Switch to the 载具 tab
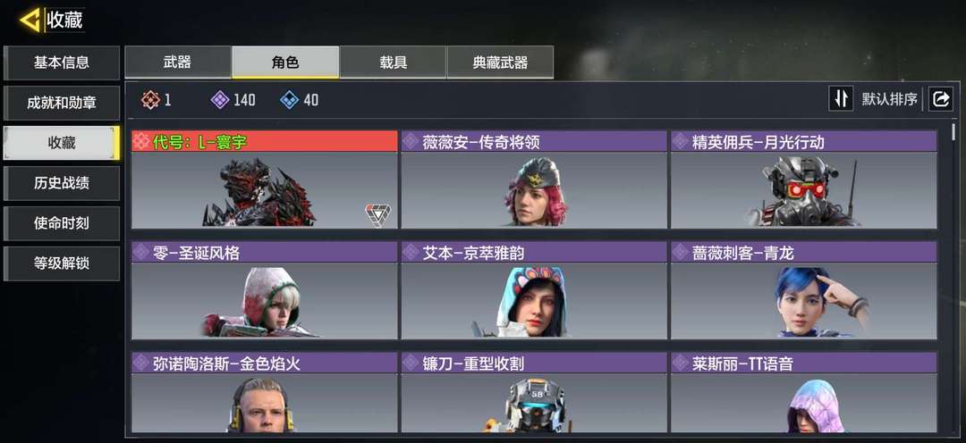The height and width of the screenshot is (443, 966). 393,63
